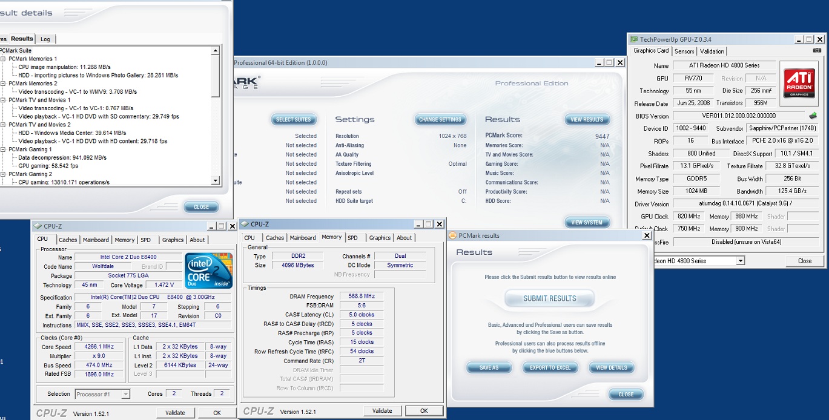Open the GPU selection dropdown in GPU-Z
The image size is (829, 420).
click(x=740, y=261)
